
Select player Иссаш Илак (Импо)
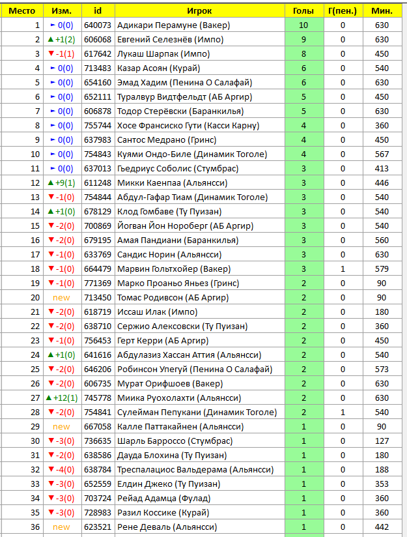pyautogui.click(x=158, y=312)
